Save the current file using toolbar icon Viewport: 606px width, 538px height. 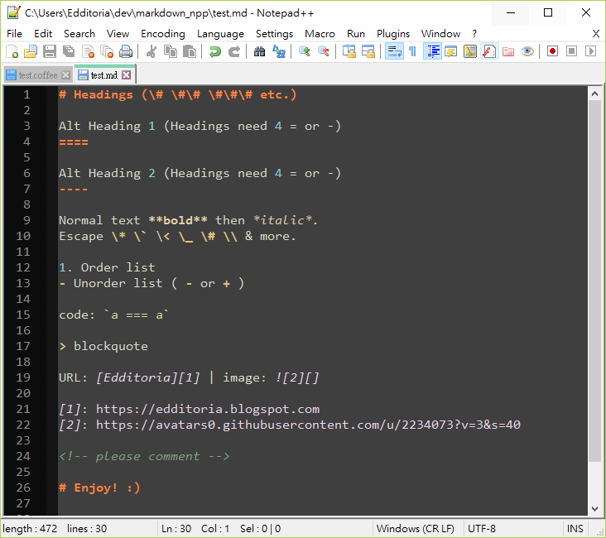(x=50, y=51)
